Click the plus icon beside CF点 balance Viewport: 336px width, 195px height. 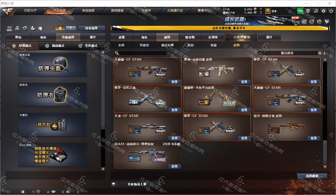point(261,9)
